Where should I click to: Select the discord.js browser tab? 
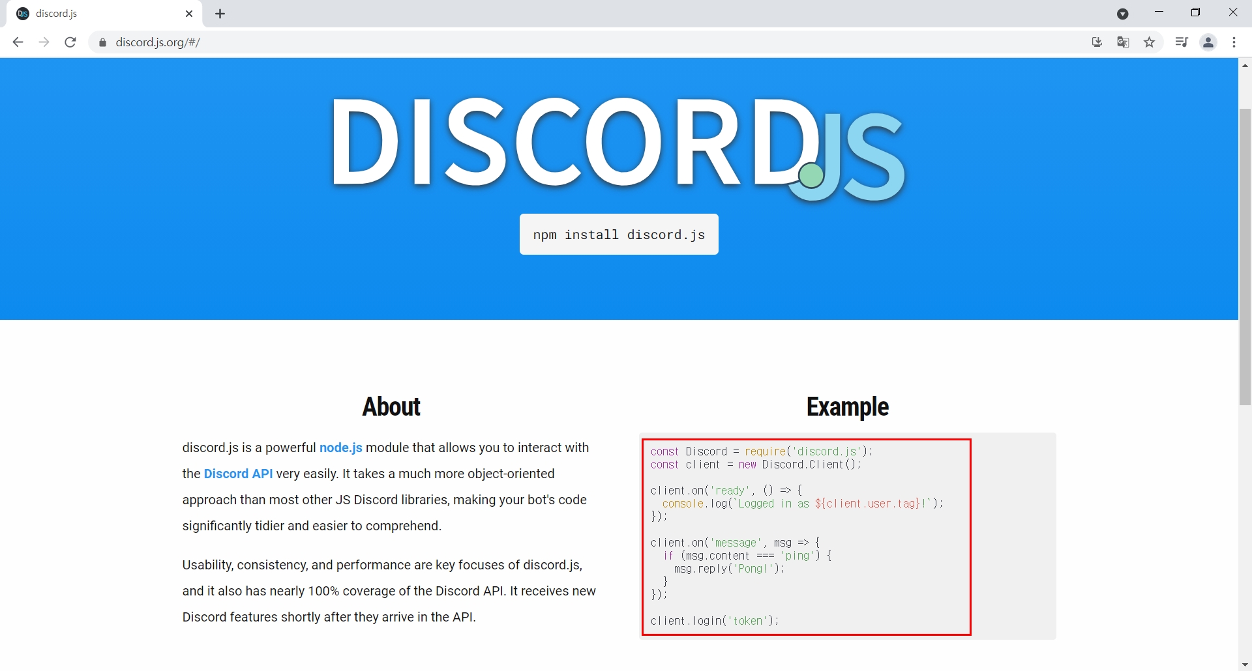[x=104, y=14]
